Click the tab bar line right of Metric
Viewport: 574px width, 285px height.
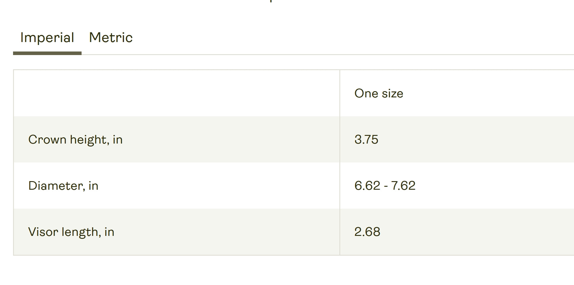pos(326,54)
